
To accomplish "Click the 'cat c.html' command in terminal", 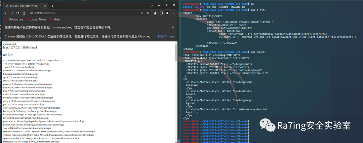I will pos(258,10).
